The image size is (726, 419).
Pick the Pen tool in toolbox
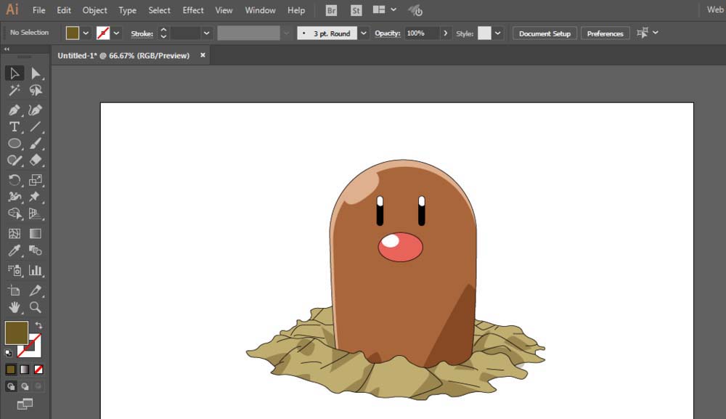coord(14,110)
